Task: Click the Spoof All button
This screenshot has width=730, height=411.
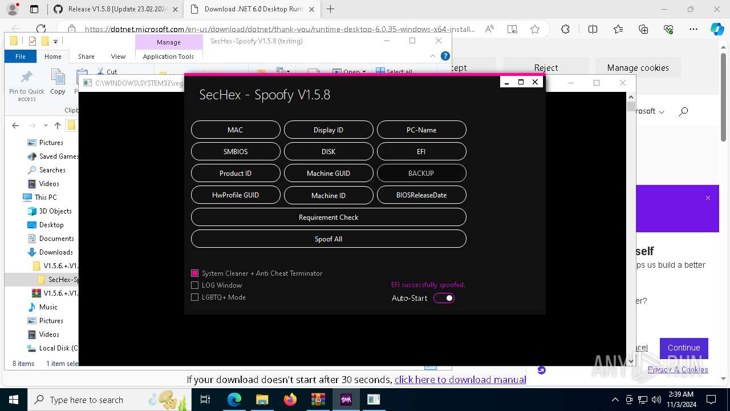Action: (328, 239)
